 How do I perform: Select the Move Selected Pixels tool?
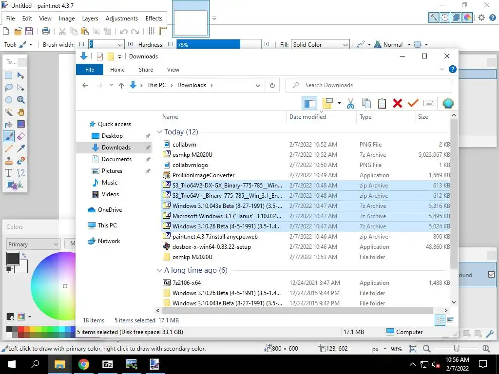(x=20, y=75)
